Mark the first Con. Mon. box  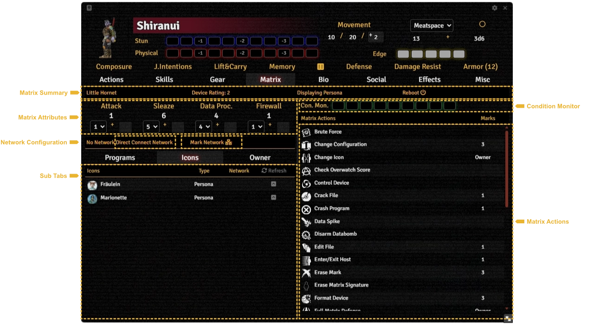pyautogui.click(x=338, y=106)
